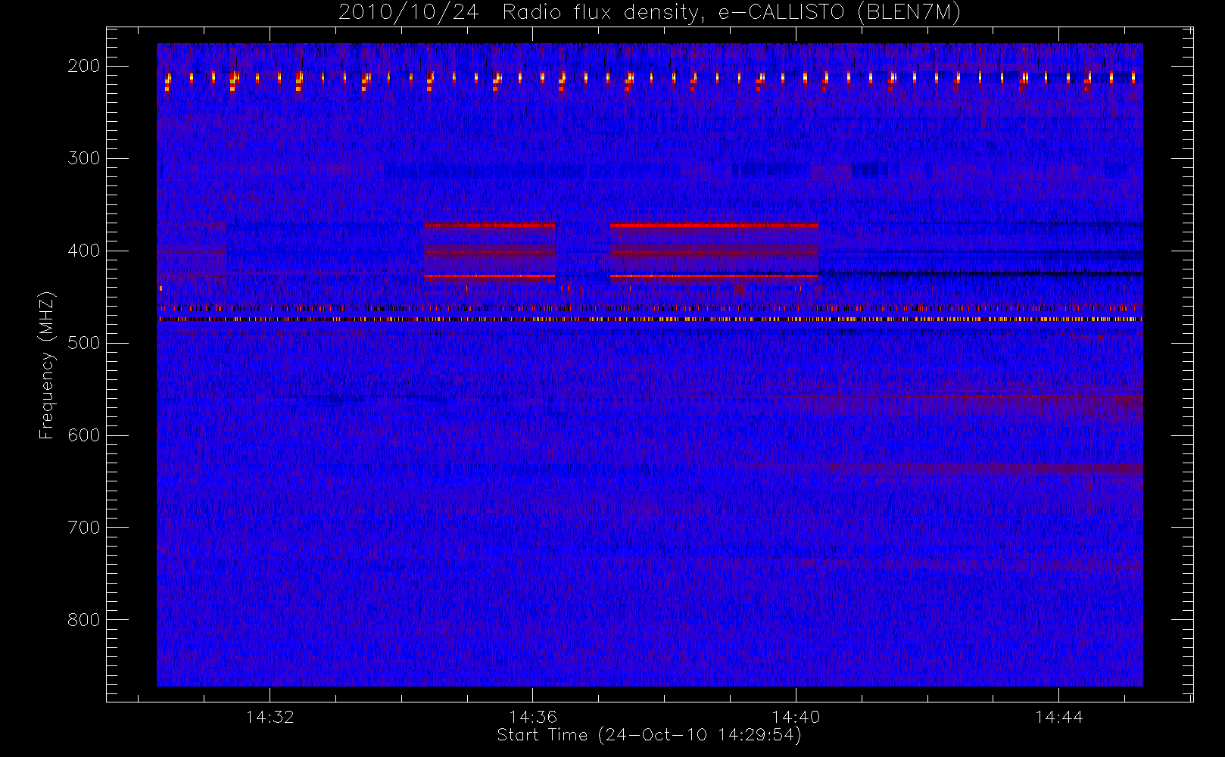The width and height of the screenshot is (1225, 757).
Task: Click the 400 frequency tick label
Action: tap(84, 251)
